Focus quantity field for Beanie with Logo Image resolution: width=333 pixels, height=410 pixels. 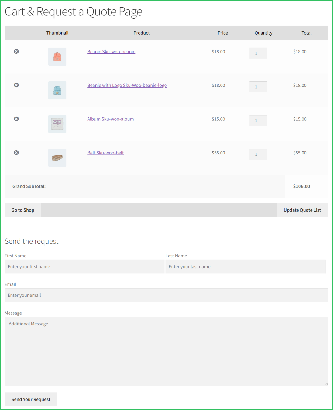coord(258,87)
